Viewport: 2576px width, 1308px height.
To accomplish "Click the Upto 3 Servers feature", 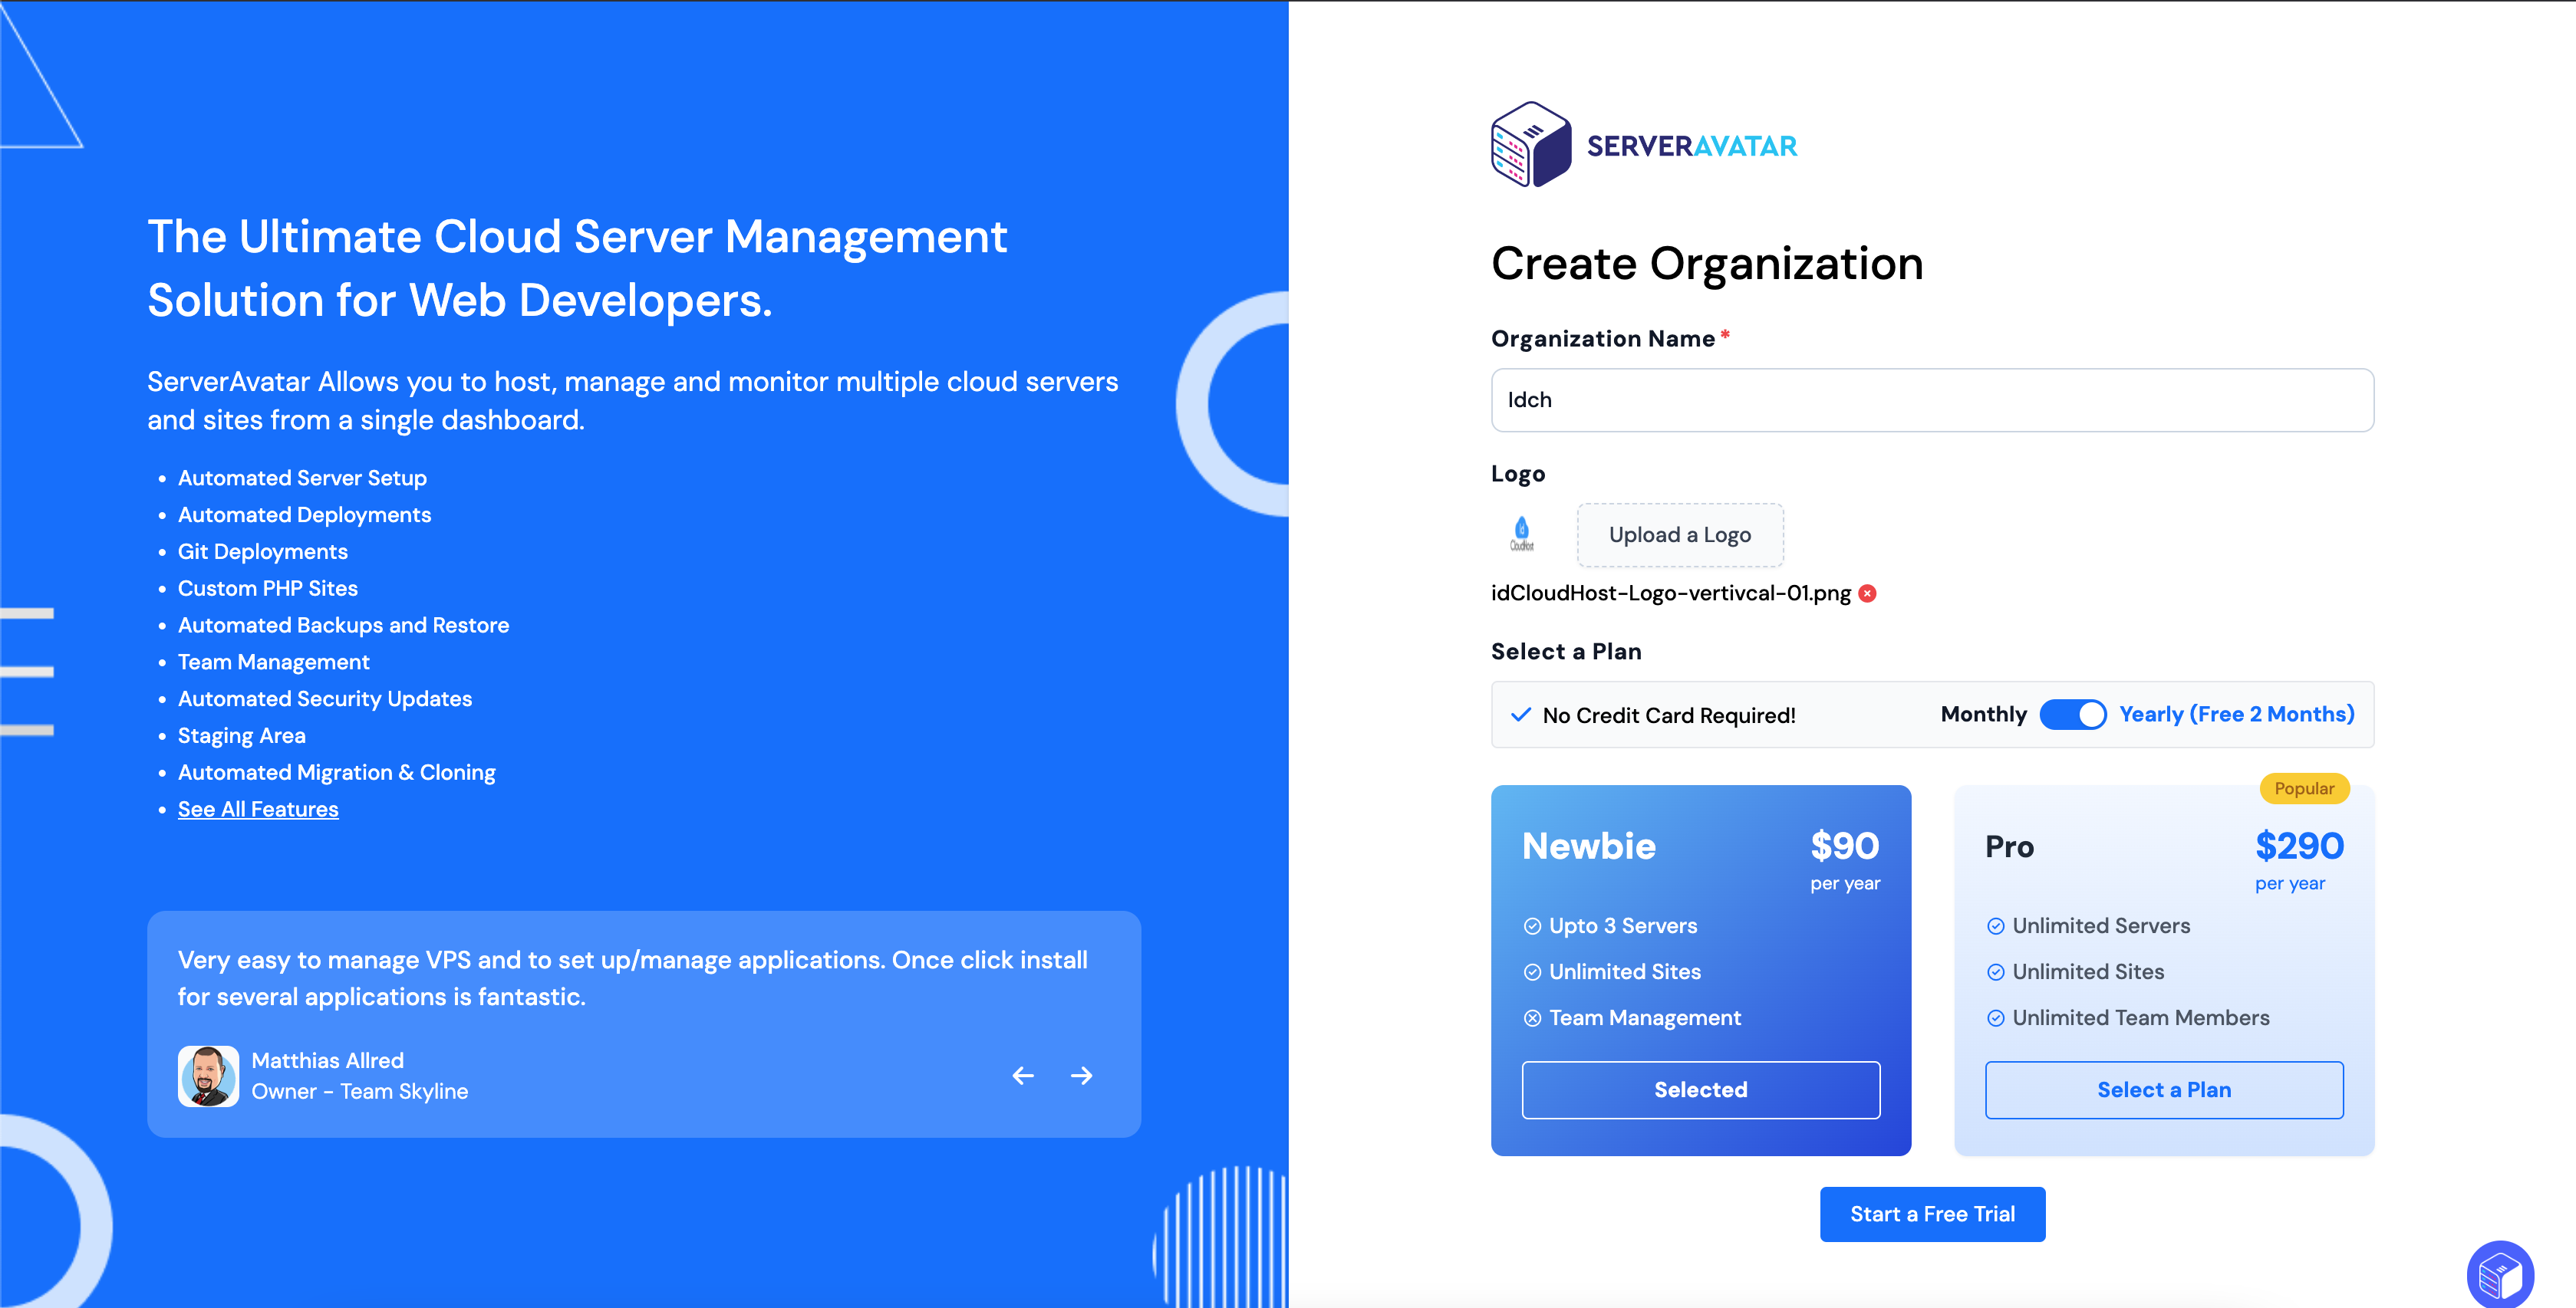I will point(1623,926).
